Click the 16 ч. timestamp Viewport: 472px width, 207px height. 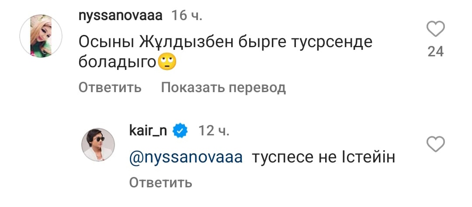coord(187,16)
